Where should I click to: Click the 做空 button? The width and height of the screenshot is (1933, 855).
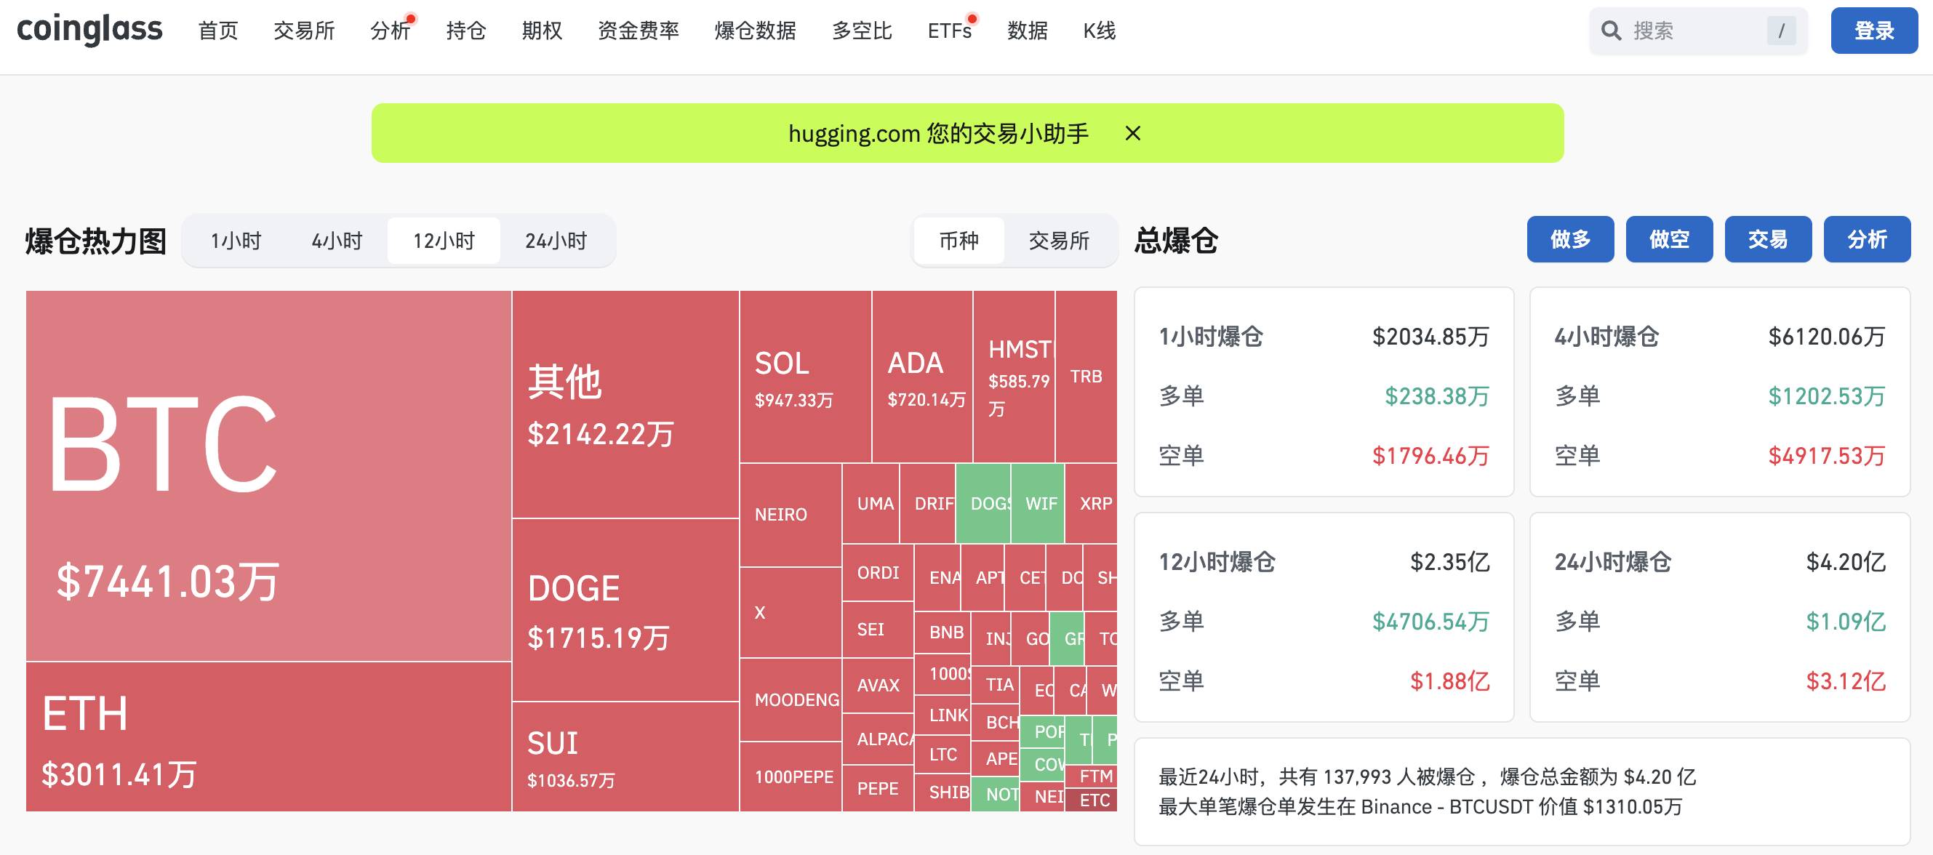click(1669, 239)
